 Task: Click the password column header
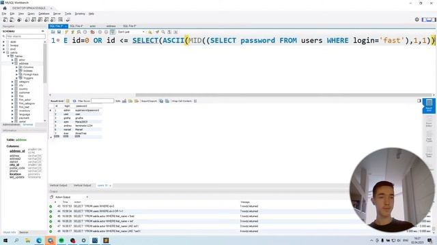(82, 106)
